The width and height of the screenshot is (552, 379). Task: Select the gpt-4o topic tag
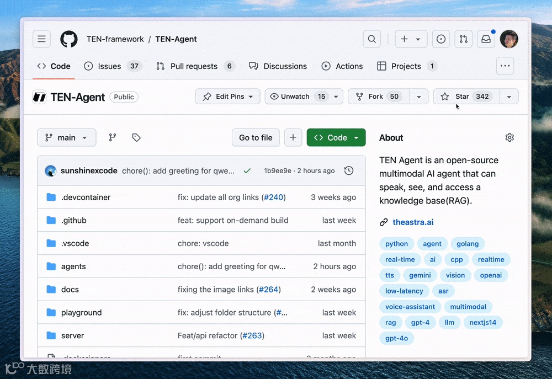tap(396, 338)
